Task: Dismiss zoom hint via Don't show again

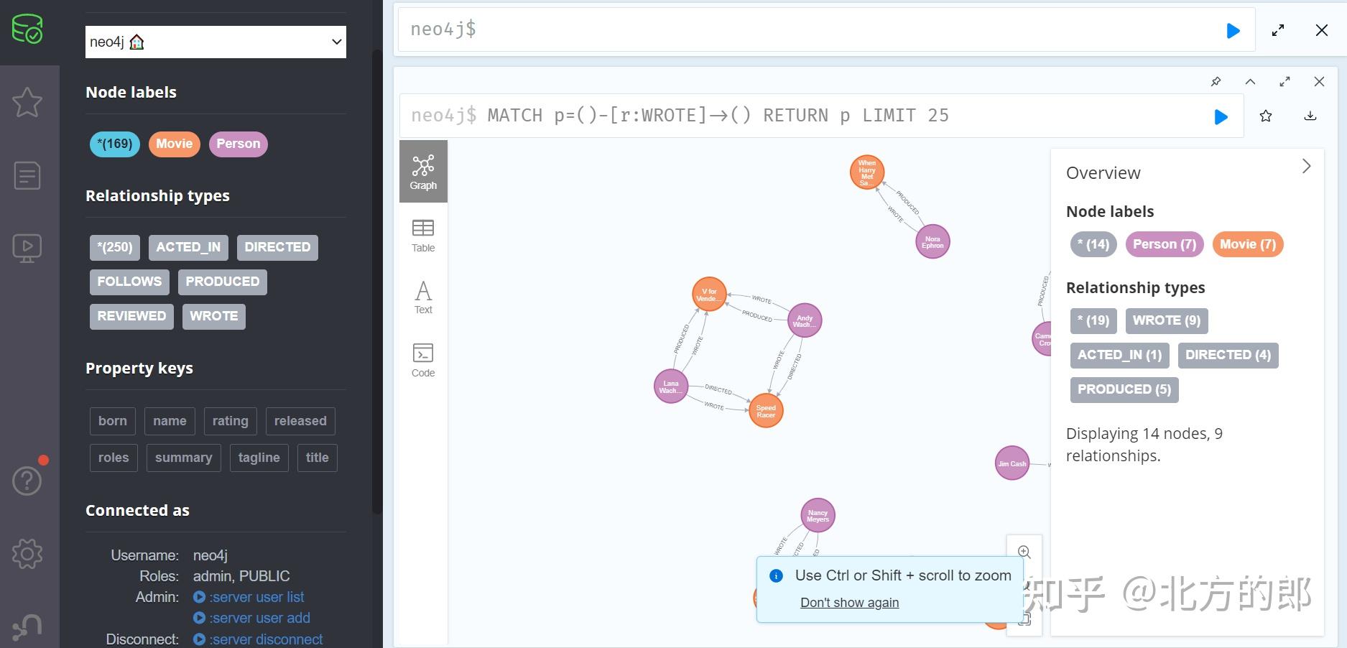Action: tap(849, 602)
